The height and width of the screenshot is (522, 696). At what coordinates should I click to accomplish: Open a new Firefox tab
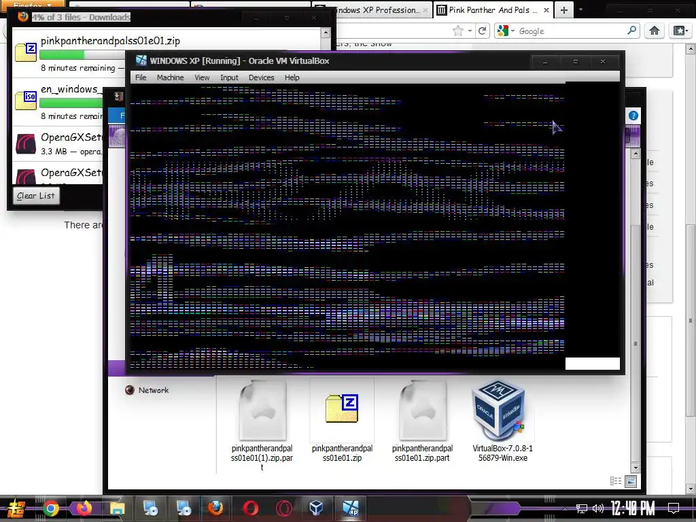pyautogui.click(x=563, y=10)
